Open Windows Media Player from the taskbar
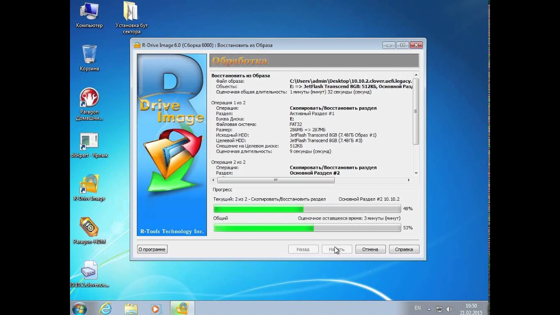The width and height of the screenshot is (560, 315). (x=155, y=308)
